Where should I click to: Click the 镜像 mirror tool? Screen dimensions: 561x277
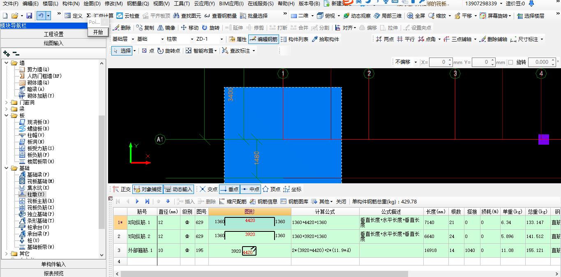pyautogui.click(x=166, y=28)
